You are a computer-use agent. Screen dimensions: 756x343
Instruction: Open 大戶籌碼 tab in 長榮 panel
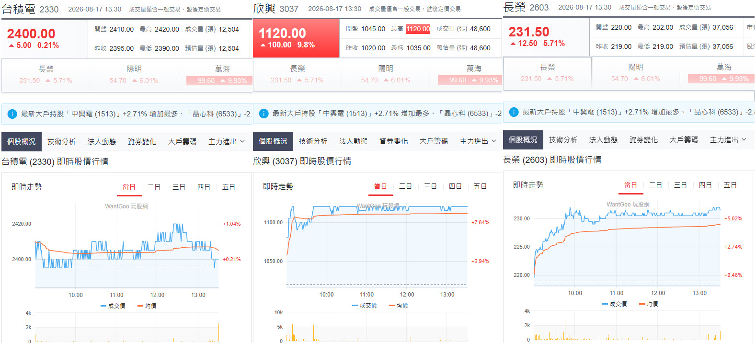pos(684,139)
